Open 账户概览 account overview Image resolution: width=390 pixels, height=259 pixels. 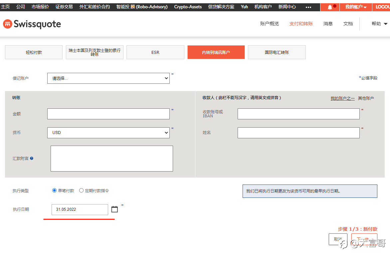[269, 24]
